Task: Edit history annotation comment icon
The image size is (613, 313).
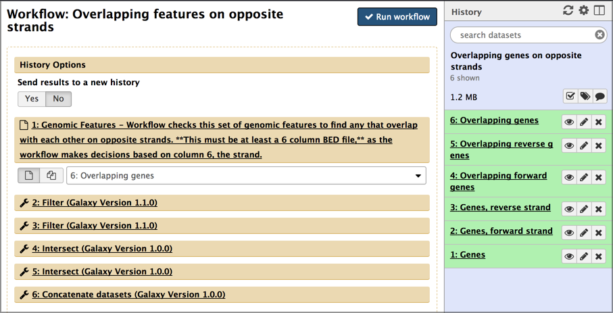Action: pyautogui.click(x=599, y=96)
